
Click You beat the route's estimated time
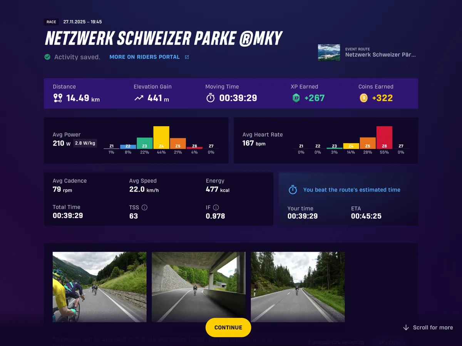pyautogui.click(x=352, y=190)
